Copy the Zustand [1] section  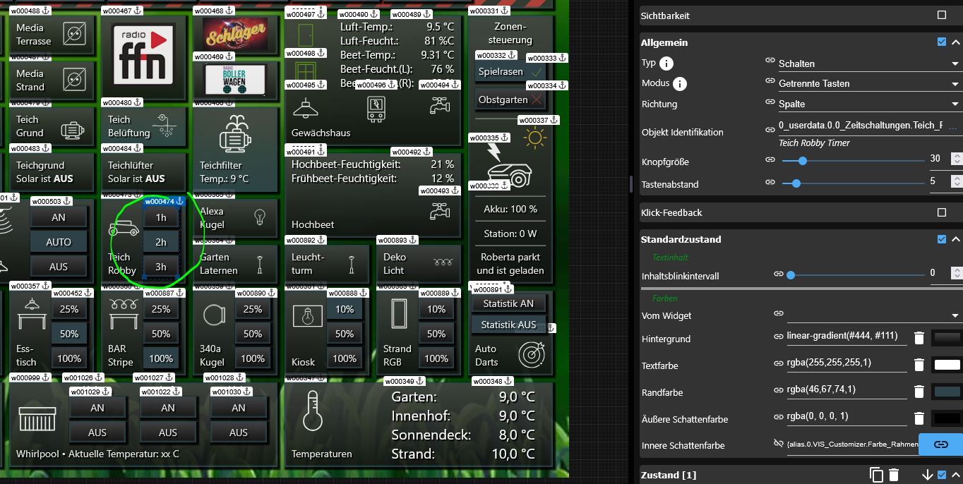click(877, 475)
